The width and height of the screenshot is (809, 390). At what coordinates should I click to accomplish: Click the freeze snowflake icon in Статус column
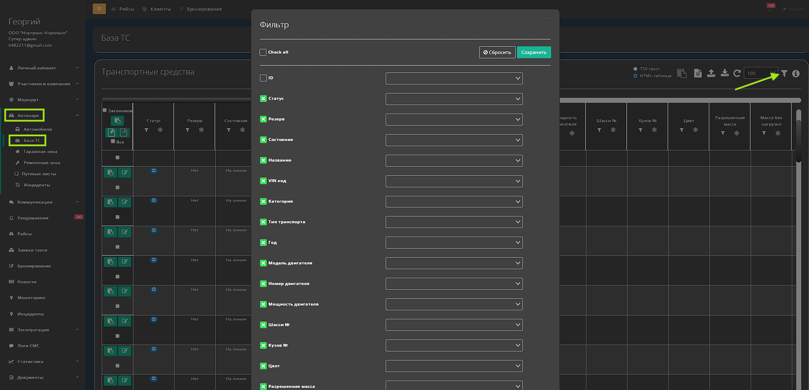pyautogui.click(x=160, y=130)
